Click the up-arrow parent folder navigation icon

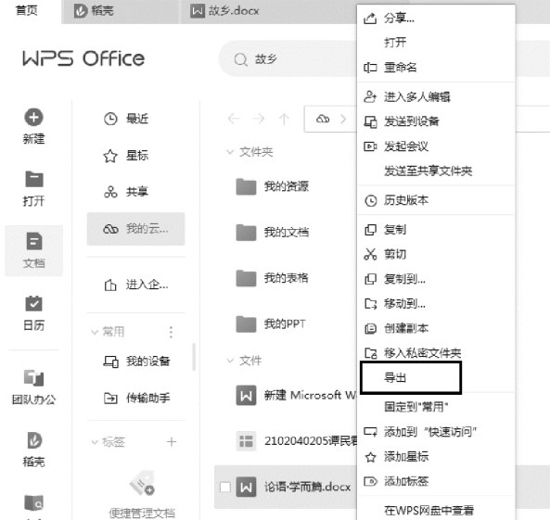[284, 119]
